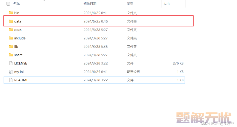Click the data folder date 2024/6/25 0:46
The width and height of the screenshot is (237, 127).
[96, 21]
